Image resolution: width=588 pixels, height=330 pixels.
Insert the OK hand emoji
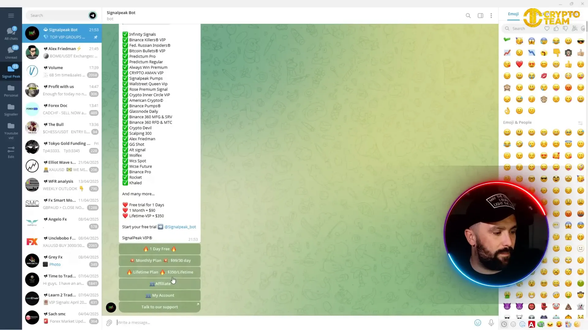pos(507,111)
